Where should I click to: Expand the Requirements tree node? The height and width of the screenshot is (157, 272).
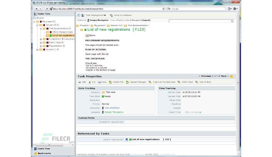[41, 46]
